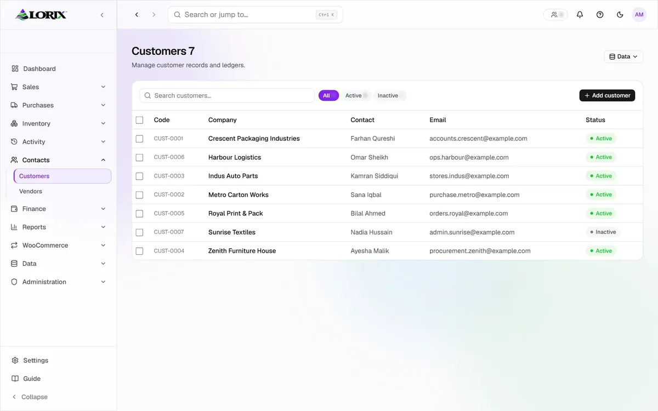Click the Search customers input field
Screen dimensions: 658x411
(227, 95)
